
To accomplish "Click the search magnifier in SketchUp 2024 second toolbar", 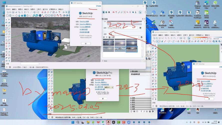I will click(154, 41).
